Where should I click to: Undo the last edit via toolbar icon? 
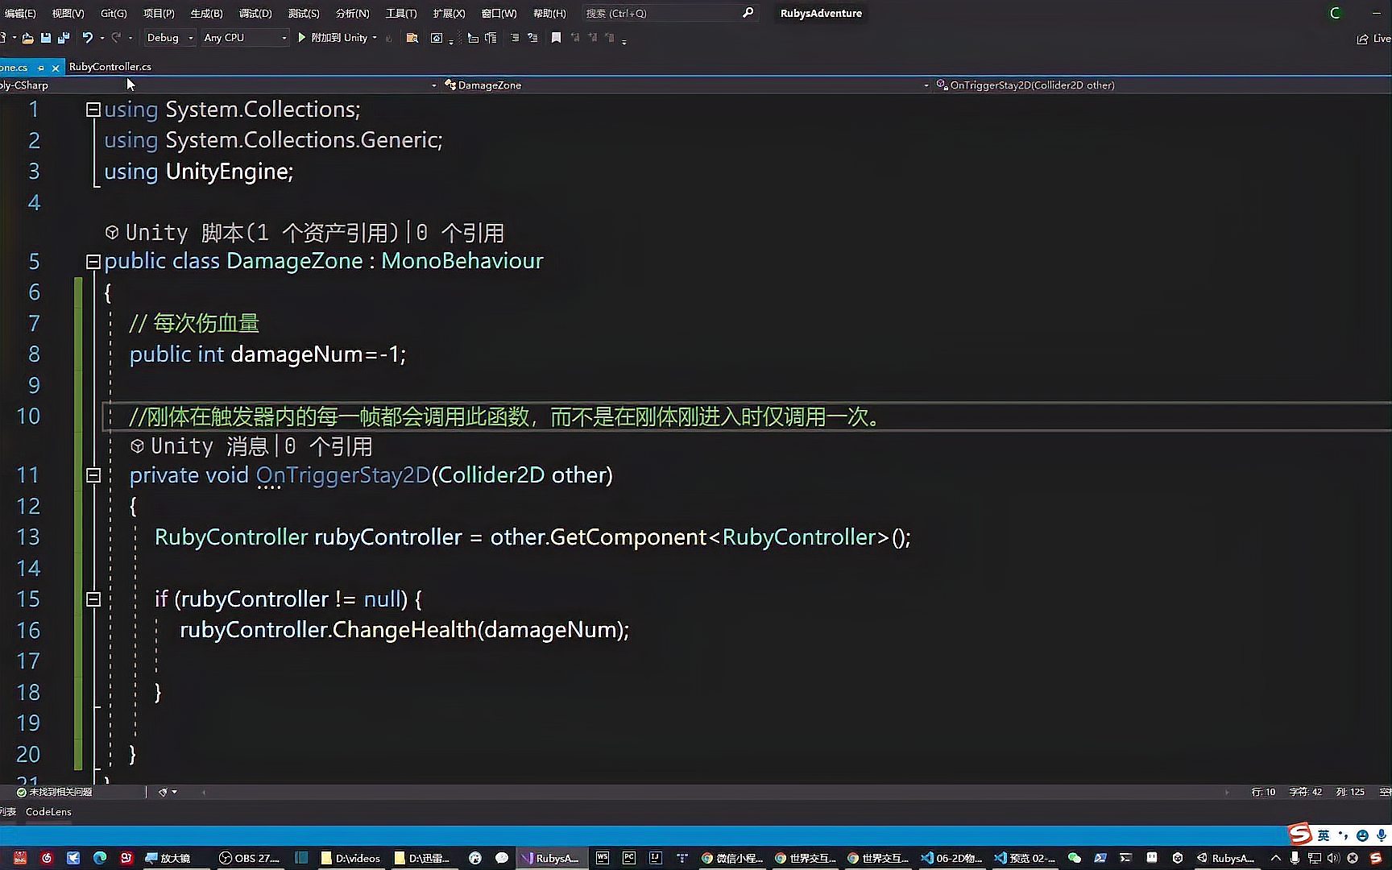coord(87,38)
